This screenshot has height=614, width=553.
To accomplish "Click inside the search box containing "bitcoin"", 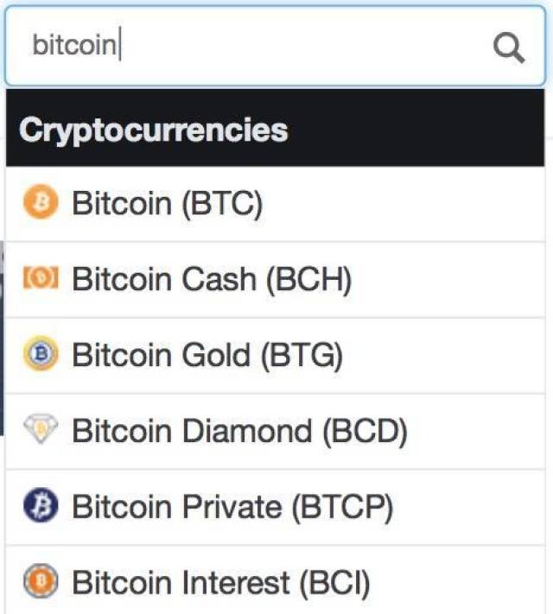I will point(259,47).
